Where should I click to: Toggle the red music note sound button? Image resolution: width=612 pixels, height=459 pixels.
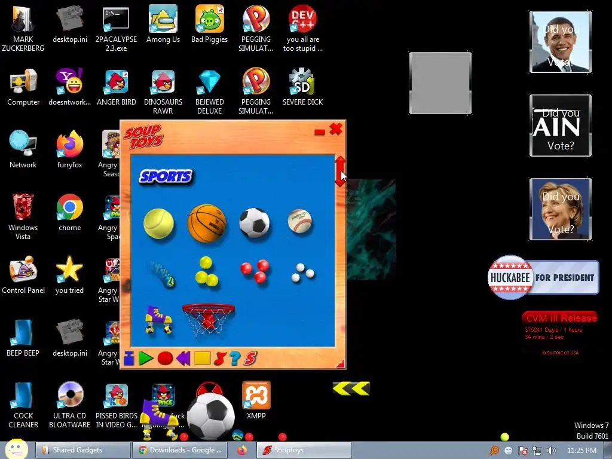tap(220, 359)
